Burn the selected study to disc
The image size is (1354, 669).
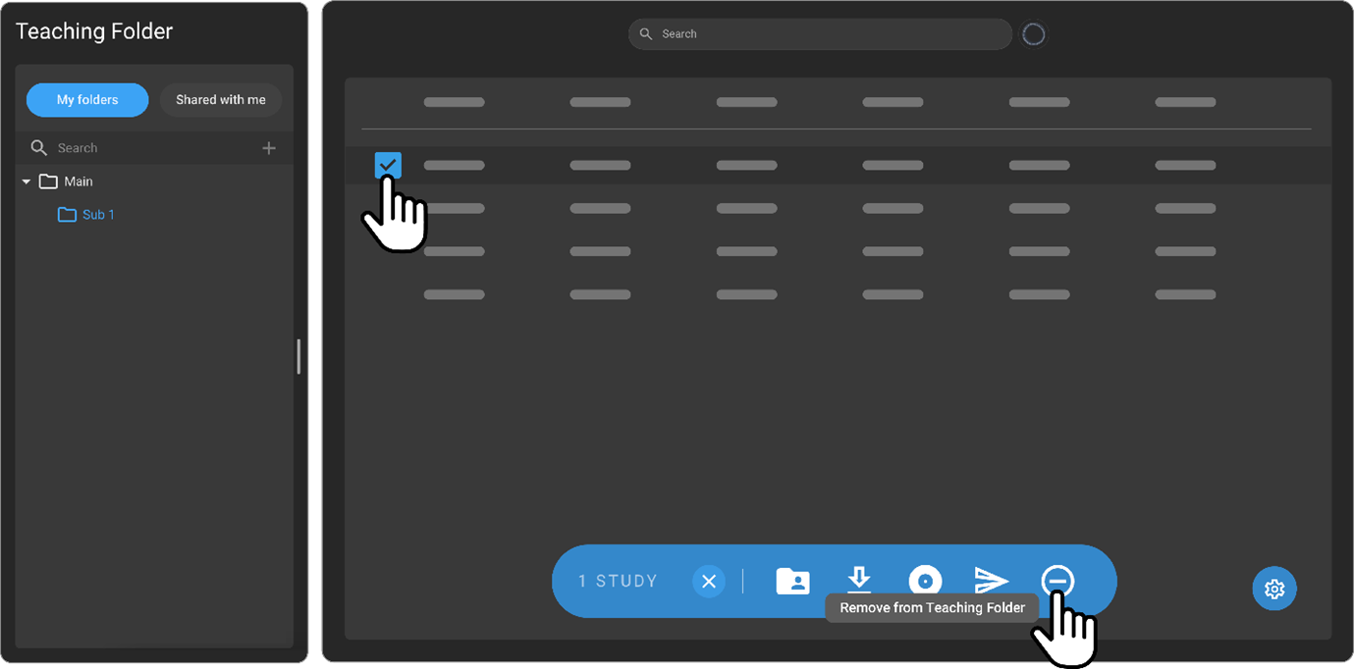click(925, 581)
